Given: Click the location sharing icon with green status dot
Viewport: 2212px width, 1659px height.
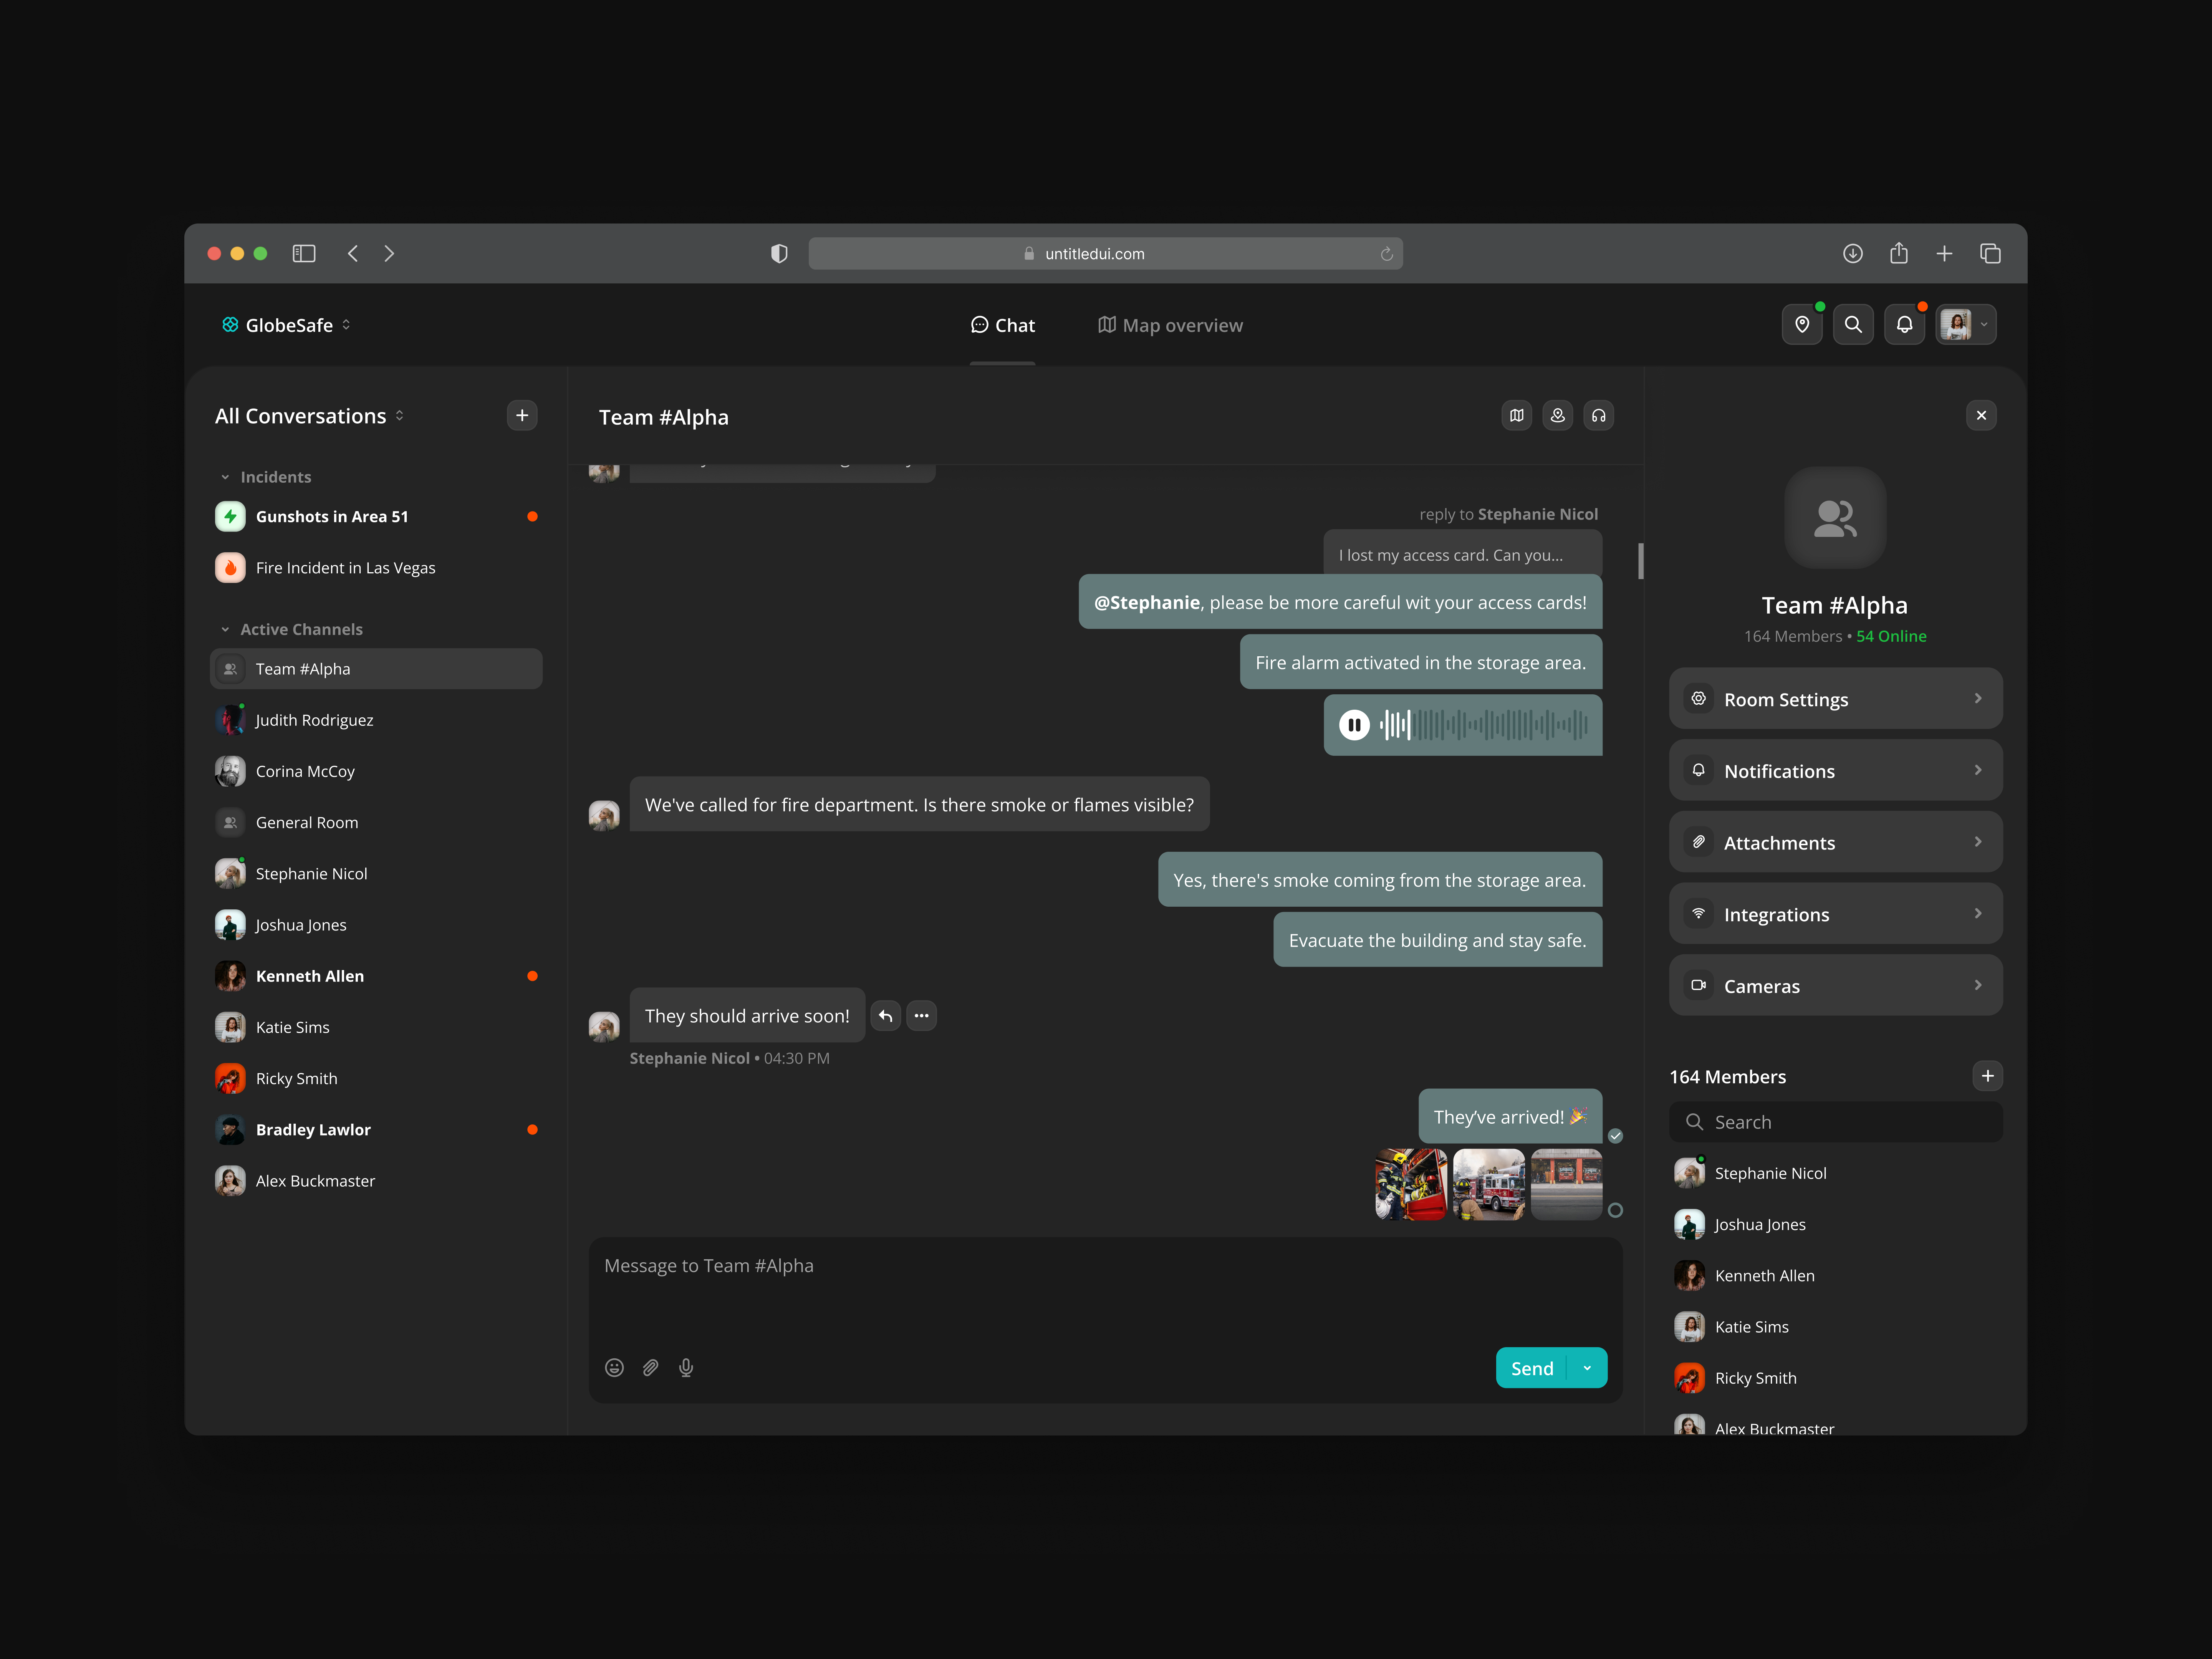Looking at the screenshot, I should click(x=1802, y=324).
